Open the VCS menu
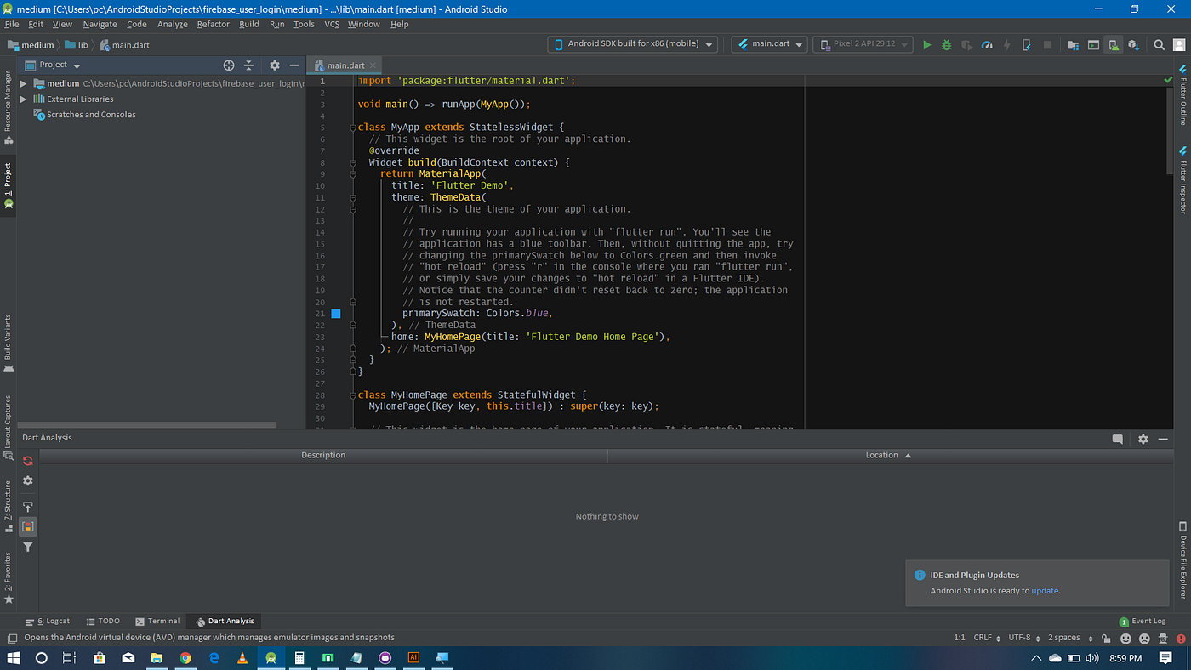 [331, 24]
